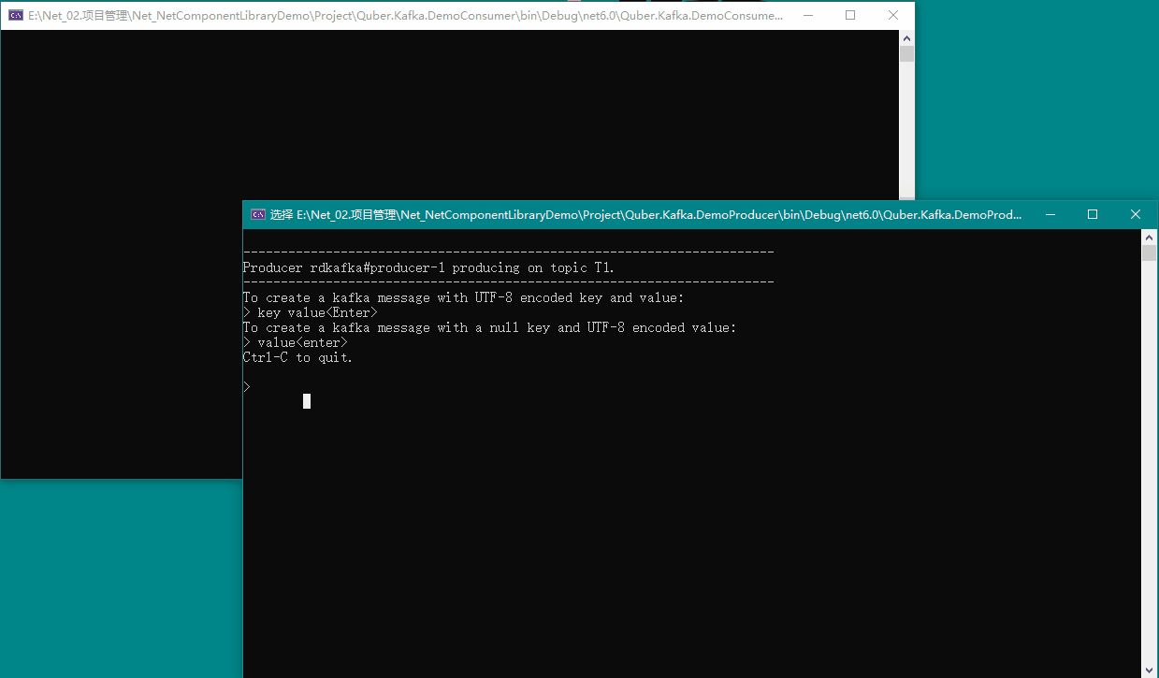Minimize the DemoConsumer console window
This screenshot has height=678, width=1159.
[x=807, y=16]
